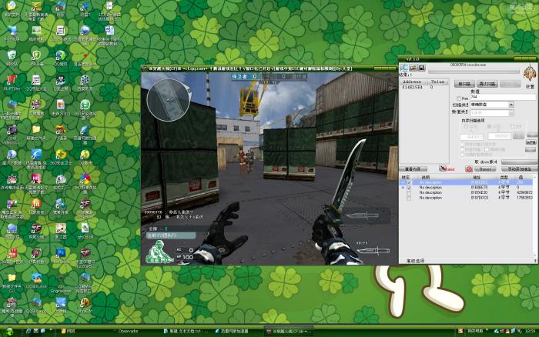Toggle the Hex checkbox in Cheat Engine
The width and height of the screenshot is (539, 337).
tap(459, 98)
